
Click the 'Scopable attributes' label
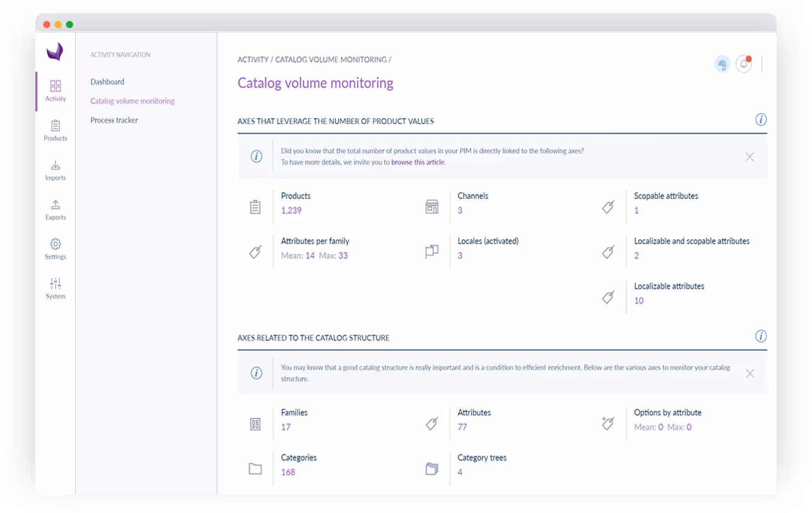point(666,196)
